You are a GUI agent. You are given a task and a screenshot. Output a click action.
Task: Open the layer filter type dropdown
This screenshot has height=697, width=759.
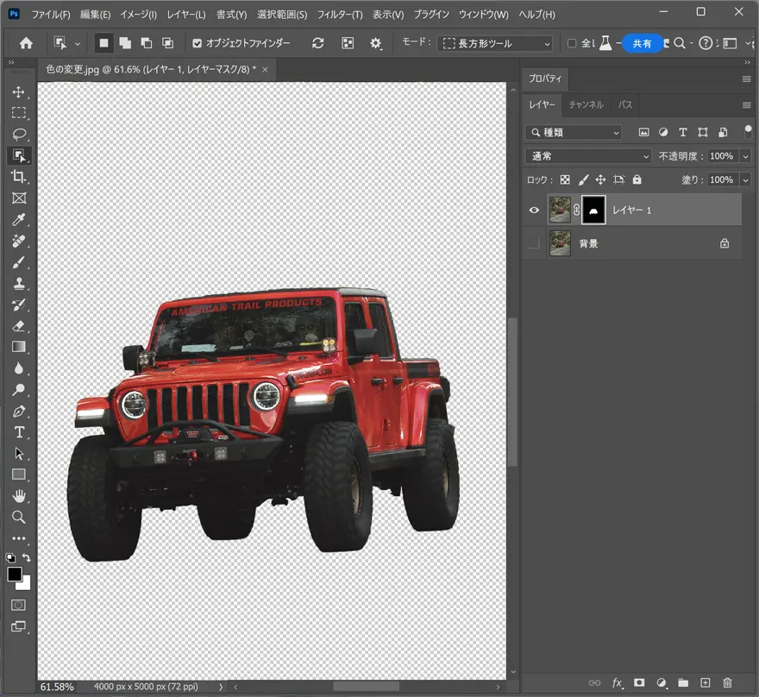point(574,132)
